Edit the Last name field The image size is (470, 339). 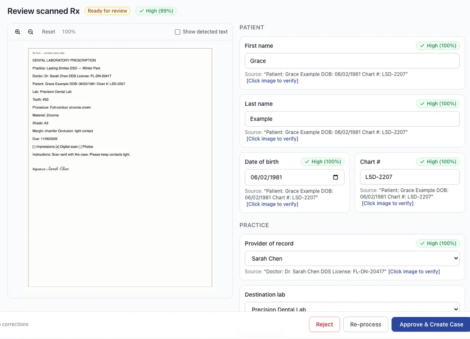352,119
